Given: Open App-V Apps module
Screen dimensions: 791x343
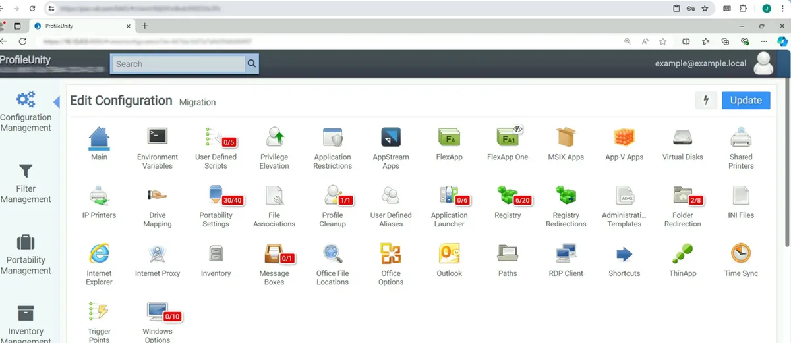Looking at the screenshot, I should click(624, 144).
